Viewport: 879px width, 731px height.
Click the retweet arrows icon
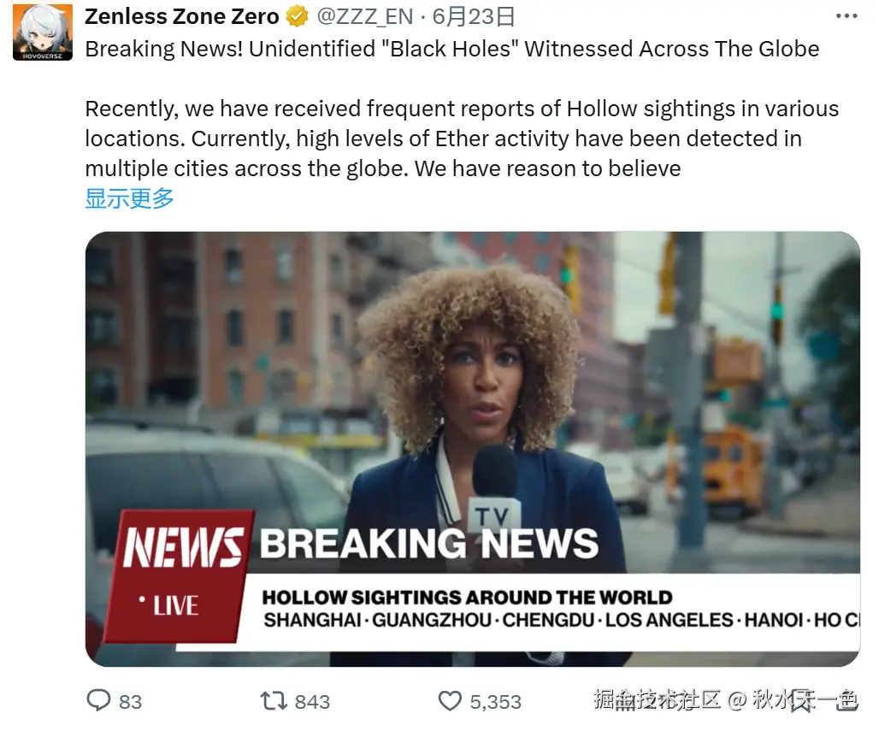[x=274, y=701]
